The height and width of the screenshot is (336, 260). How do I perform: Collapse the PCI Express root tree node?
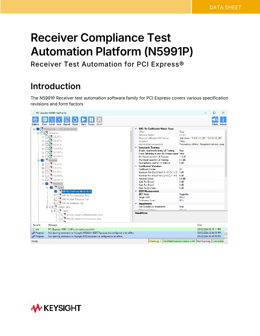(x=34, y=129)
